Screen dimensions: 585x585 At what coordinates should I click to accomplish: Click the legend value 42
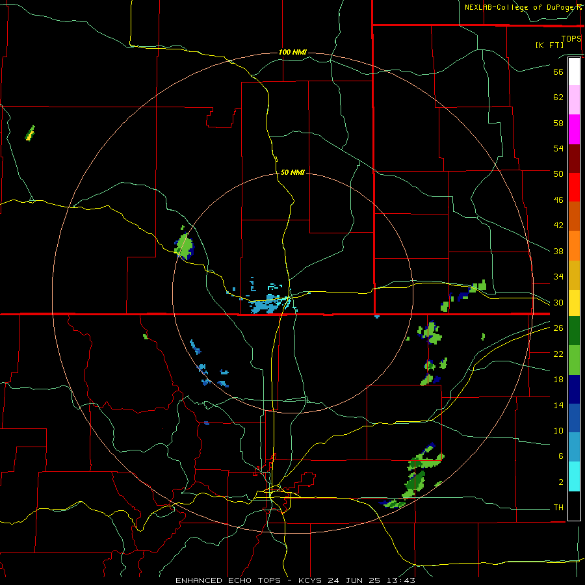[x=558, y=226]
